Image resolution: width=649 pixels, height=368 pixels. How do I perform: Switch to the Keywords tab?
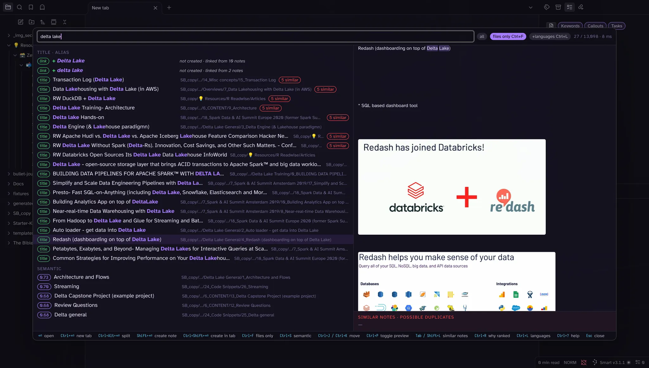(x=570, y=26)
